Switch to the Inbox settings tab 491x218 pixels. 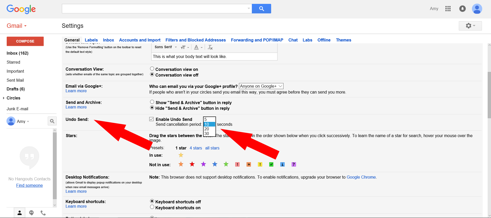[x=109, y=40]
